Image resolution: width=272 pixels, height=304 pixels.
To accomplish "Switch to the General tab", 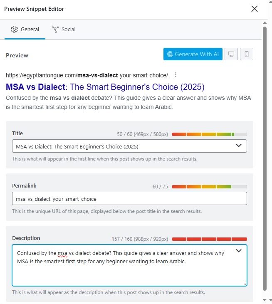I will pyautogui.click(x=25, y=29).
